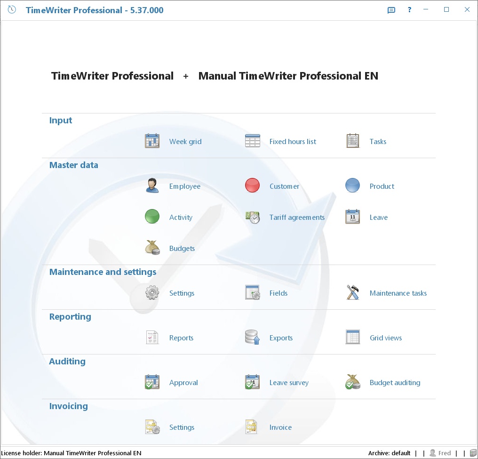The height and width of the screenshot is (459, 478).
Task: Open the Approval link
Action: pyautogui.click(x=183, y=383)
